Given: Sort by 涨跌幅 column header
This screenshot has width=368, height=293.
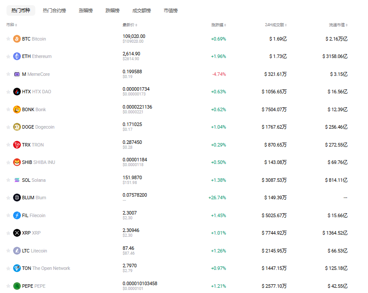Looking at the screenshot, I should tap(218, 25).
